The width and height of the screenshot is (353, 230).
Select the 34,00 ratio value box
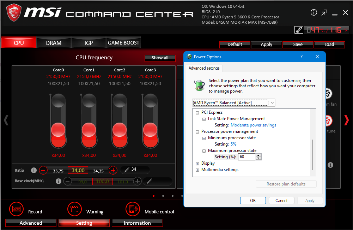click(x=78, y=170)
